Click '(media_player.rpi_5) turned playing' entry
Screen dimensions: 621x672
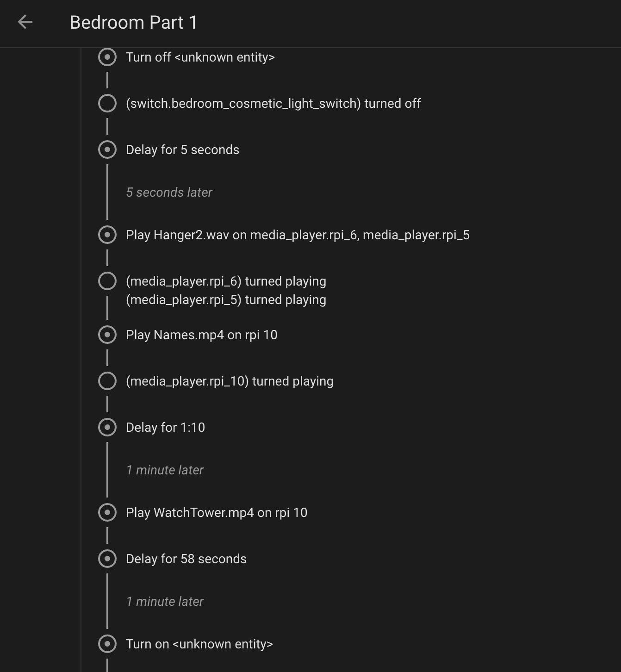pyautogui.click(x=226, y=300)
